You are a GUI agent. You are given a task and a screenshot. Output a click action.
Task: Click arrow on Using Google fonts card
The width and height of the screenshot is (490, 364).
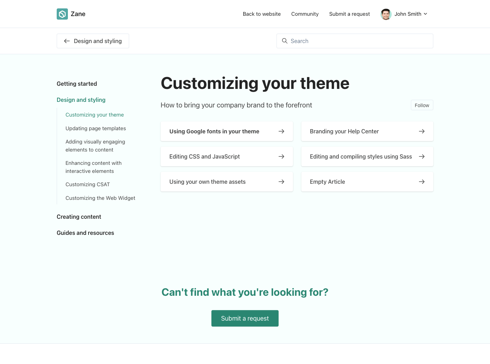[x=281, y=131]
